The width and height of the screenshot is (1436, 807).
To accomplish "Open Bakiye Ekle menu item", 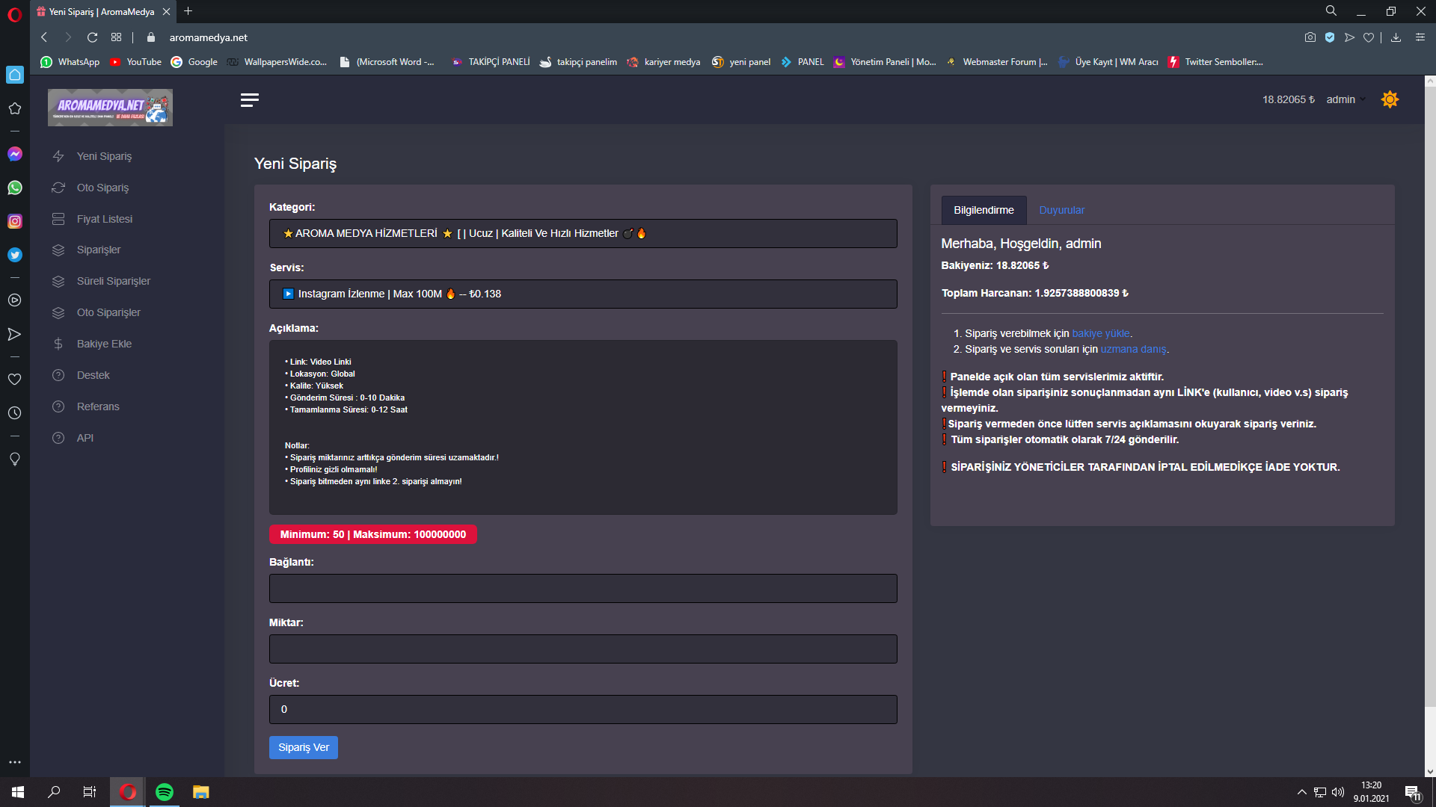I will 104,344.
